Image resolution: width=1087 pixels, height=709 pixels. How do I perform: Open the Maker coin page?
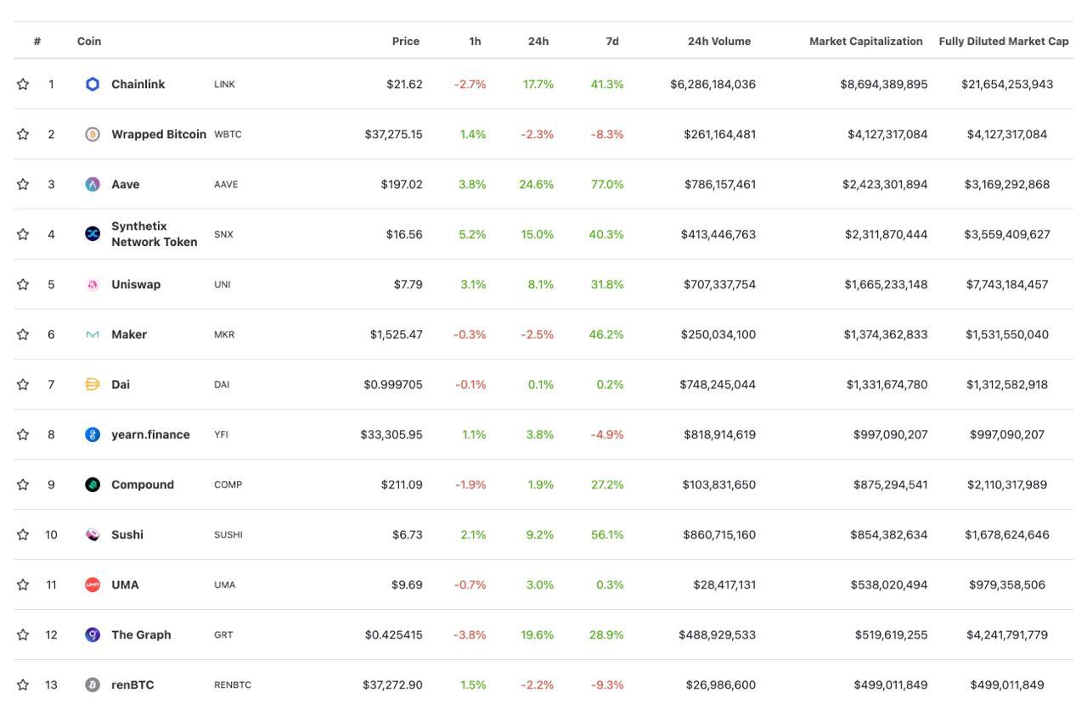[129, 334]
